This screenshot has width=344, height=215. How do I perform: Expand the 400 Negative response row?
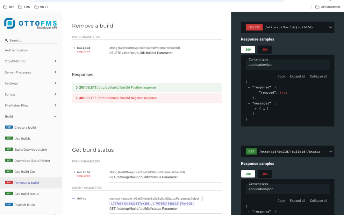[x=147, y=98]
